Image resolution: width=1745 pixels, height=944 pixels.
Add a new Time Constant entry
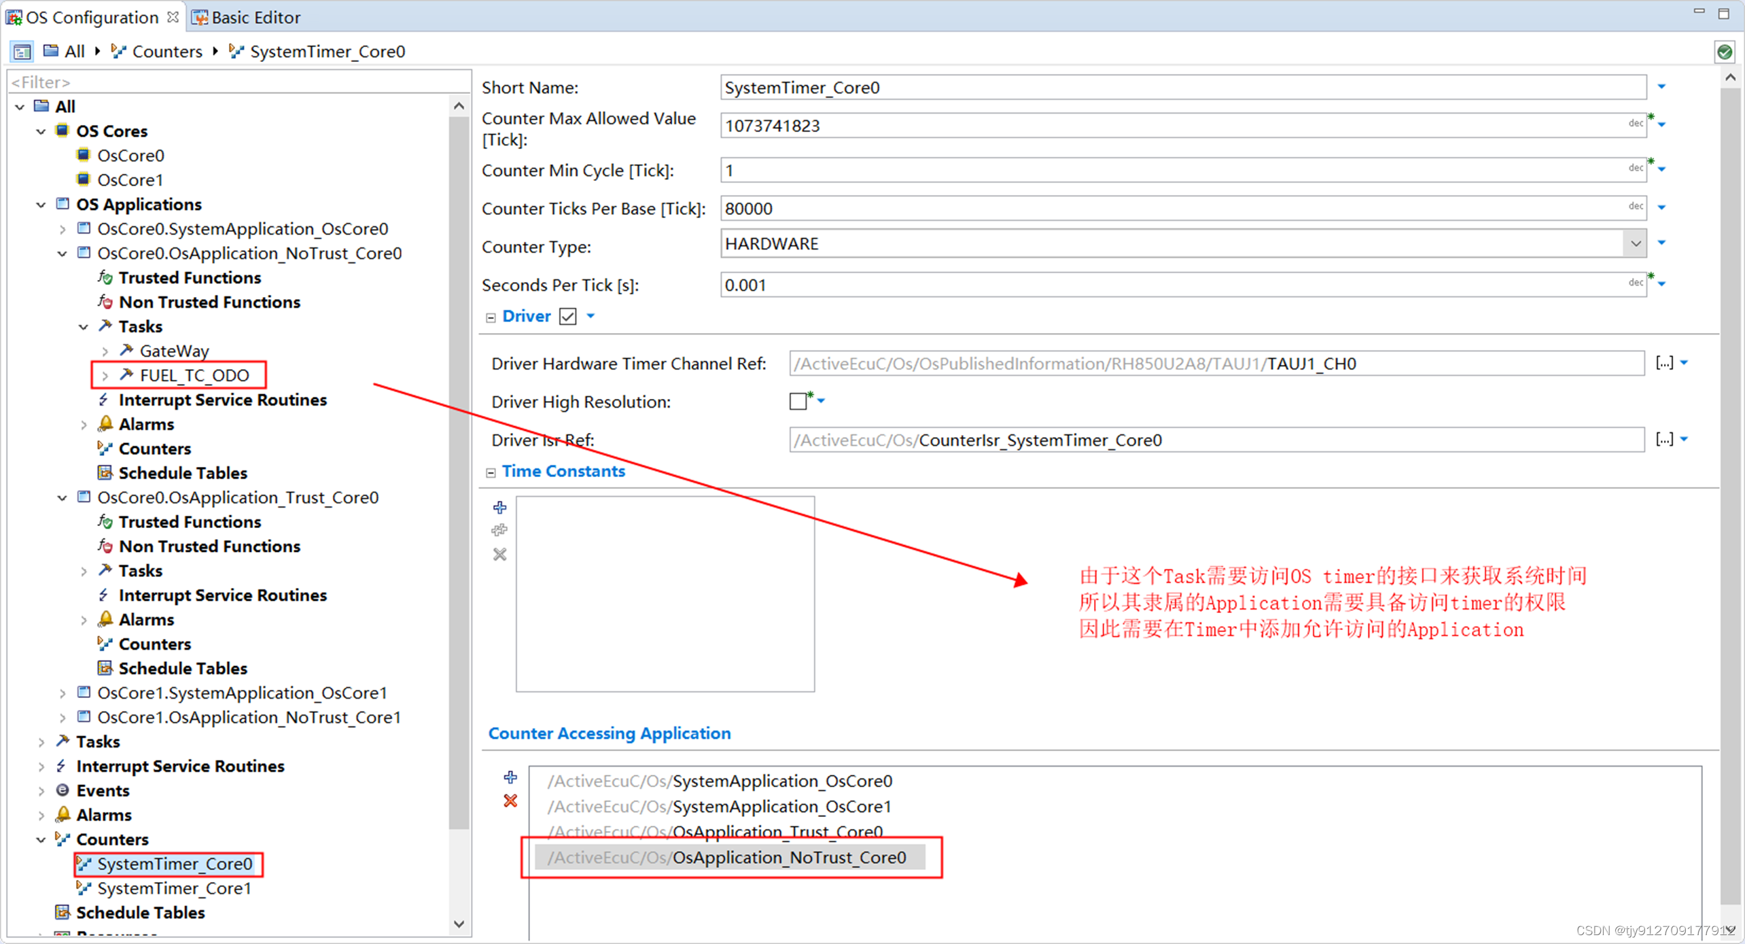(x=499, y=507)
